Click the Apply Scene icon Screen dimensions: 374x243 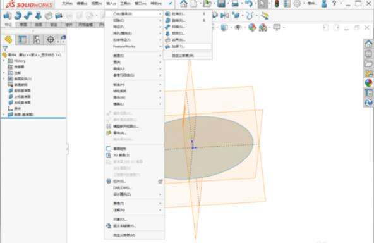(x=263, y=27)
